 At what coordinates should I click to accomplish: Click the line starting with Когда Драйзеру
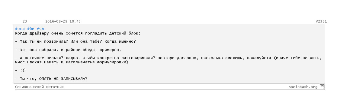(x=78, y=33)
